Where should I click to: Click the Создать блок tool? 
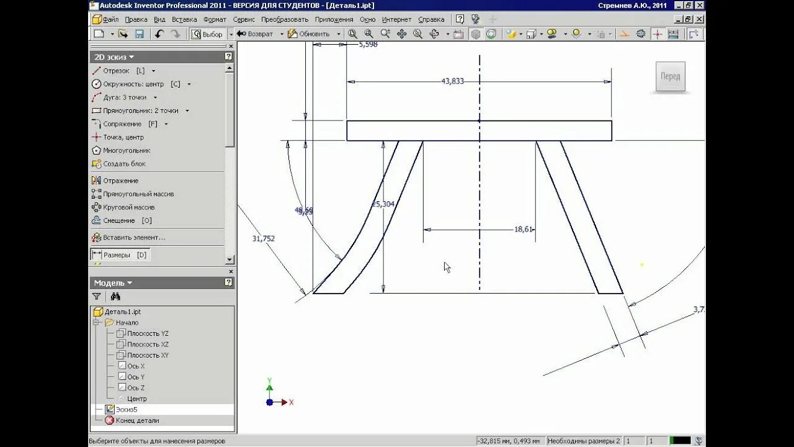click(119, 164)
